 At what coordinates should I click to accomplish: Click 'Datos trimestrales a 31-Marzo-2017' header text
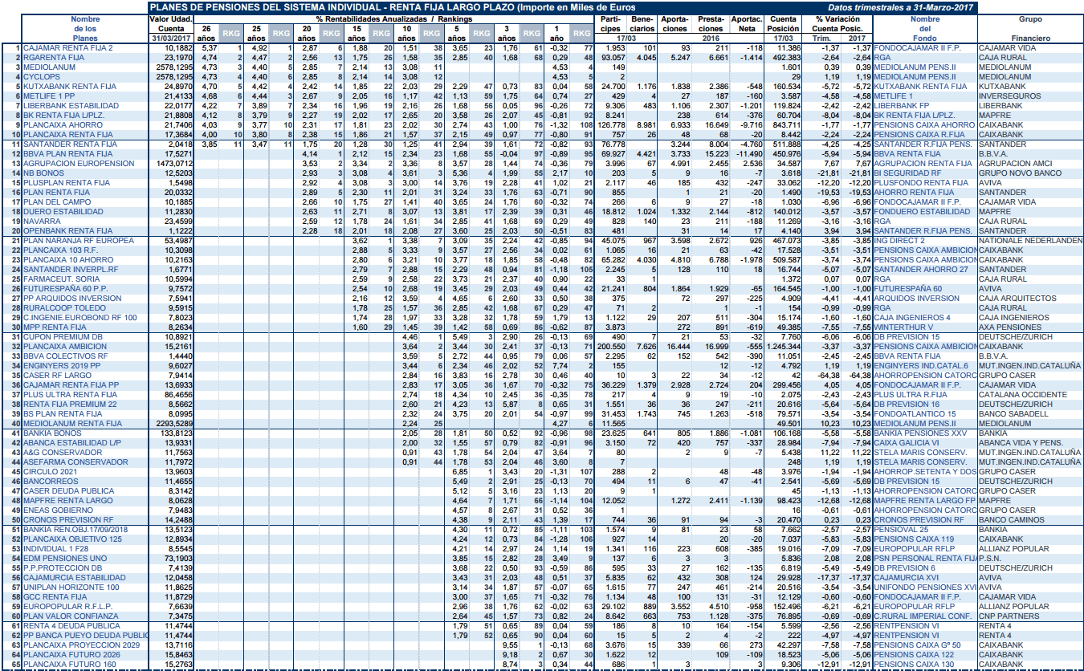coord(900,7)
